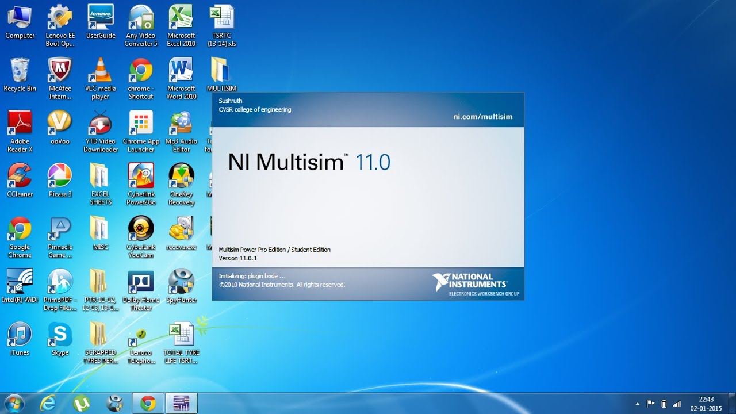The image size is (736, 414).
Task: Open uTorrent from the taskbar
Action: click(x=82, y=404)
